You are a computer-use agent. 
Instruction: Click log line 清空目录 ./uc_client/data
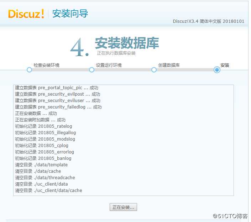coord(41,184)
